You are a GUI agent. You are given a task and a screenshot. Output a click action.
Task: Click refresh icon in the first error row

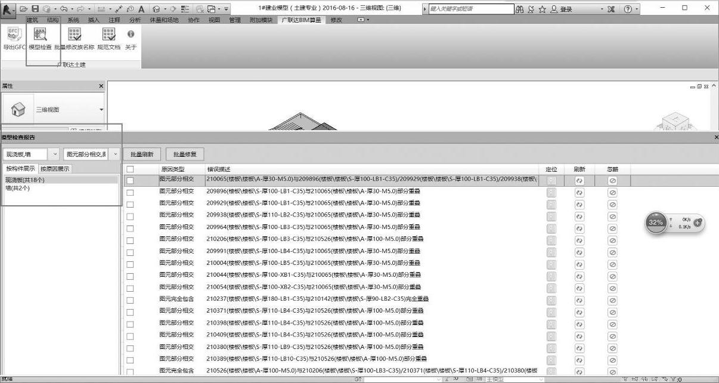579,181
